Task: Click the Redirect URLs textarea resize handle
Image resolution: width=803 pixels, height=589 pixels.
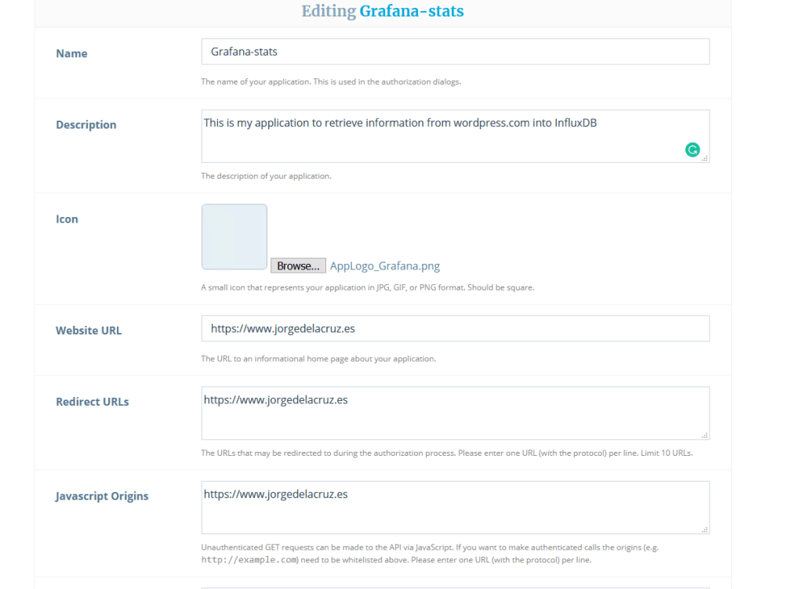Action: [x=705, y=435]
